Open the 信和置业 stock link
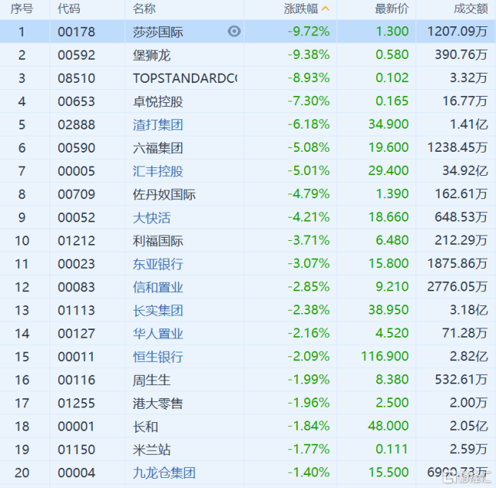This screenshot has height=488, width=496. point(158,287)
